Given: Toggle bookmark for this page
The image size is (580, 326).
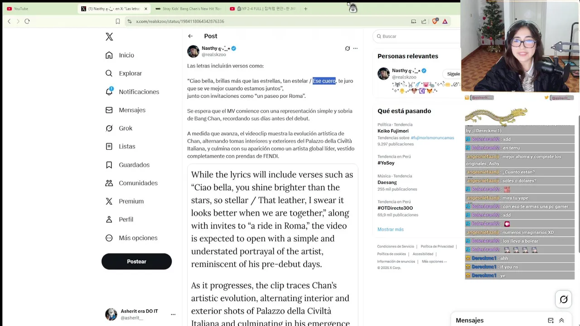Looking at the screenshot, I should tap(118, 21).
